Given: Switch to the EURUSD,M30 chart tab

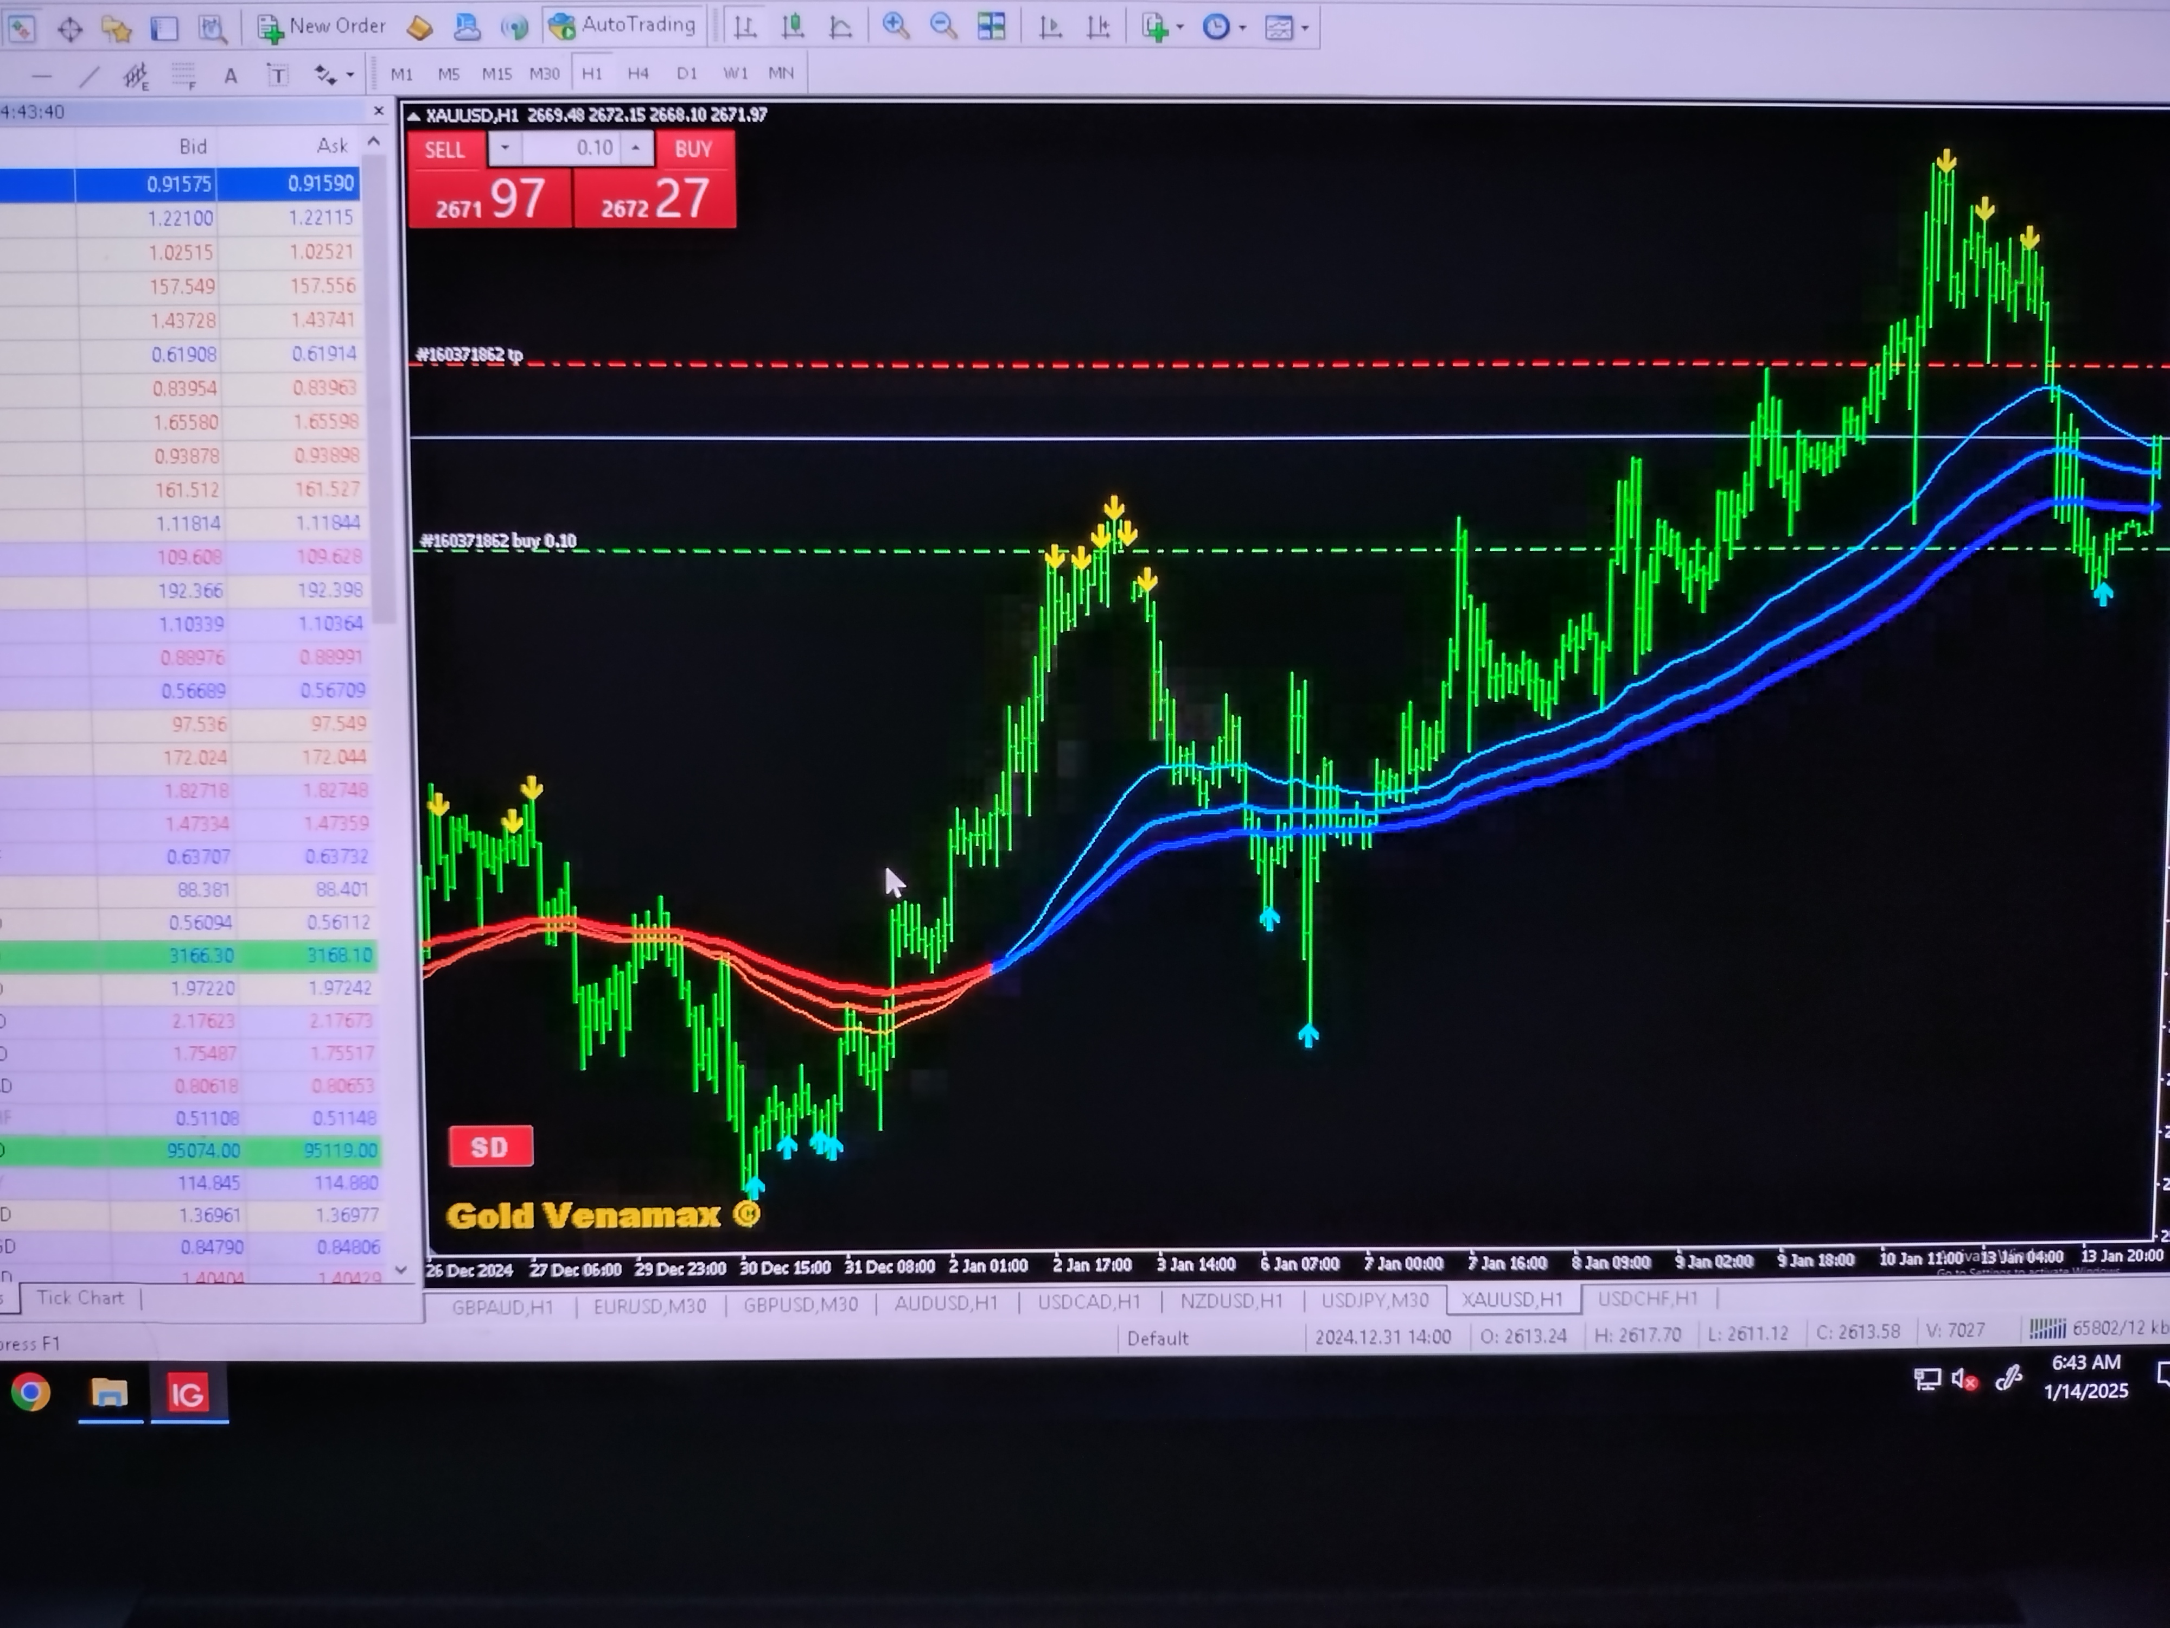Looking at the screenshot, I should point(649,1305).
